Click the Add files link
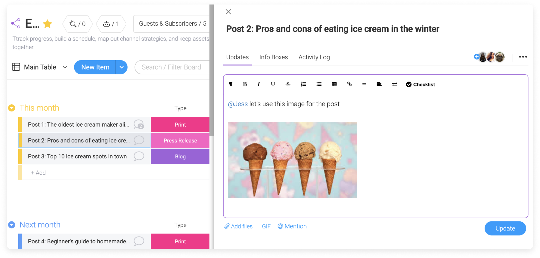The width and height of the screenshot is (540, 258). click(x=238, y=226)
